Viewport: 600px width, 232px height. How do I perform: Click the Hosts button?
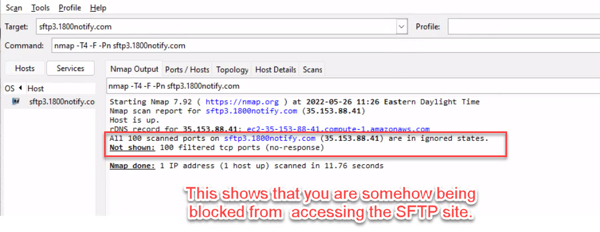pyautogui.click(x=25, y=68)
